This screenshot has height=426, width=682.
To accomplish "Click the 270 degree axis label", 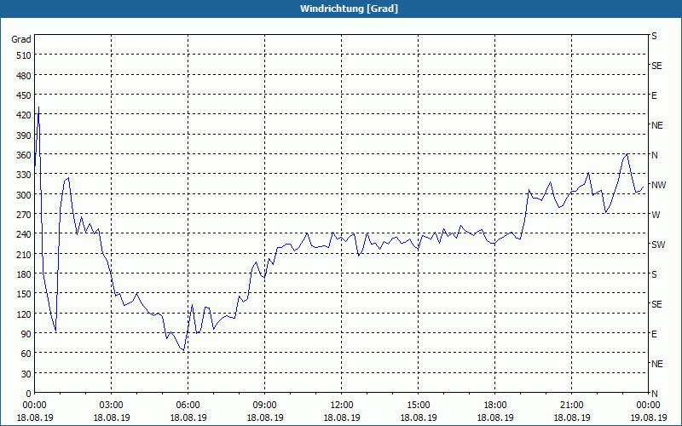I will click(24, 215).
